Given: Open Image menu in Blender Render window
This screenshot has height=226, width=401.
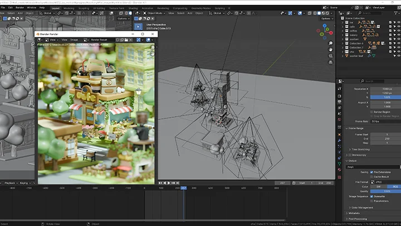Looking at the screenshot, I should coord(74,40).
